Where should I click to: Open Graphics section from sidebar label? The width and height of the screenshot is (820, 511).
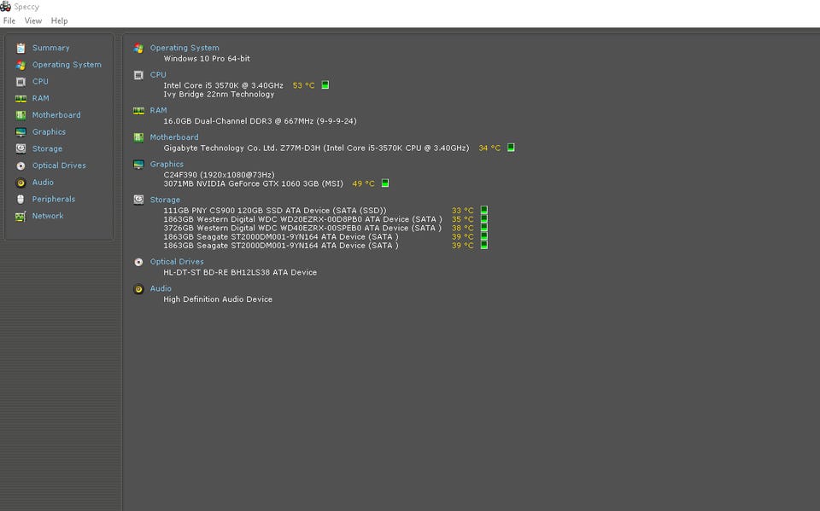tap(49, 131)
